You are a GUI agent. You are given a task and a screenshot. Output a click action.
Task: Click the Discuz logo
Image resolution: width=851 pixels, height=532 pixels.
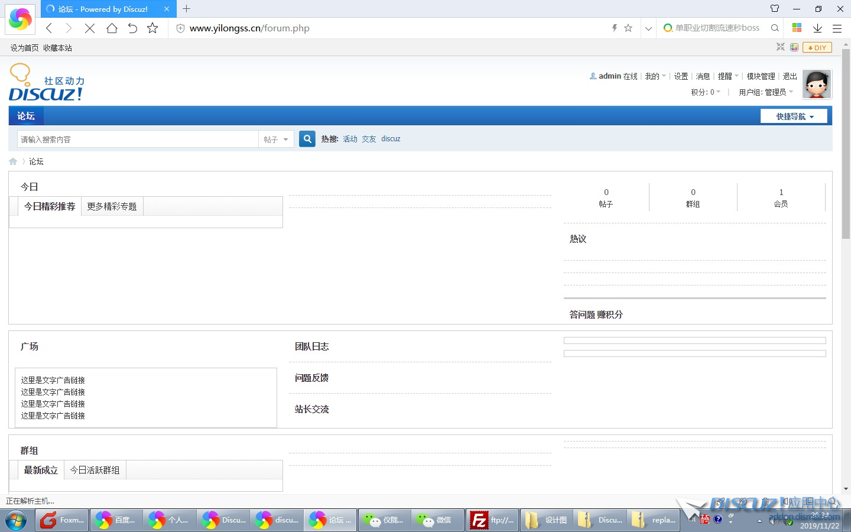click(47, 83)
